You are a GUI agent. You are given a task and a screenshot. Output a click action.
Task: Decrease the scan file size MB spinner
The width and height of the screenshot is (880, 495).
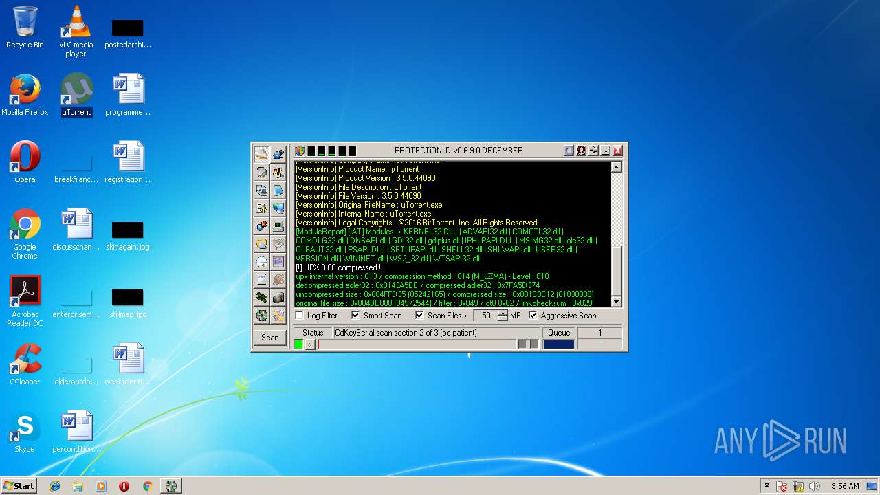503,318
